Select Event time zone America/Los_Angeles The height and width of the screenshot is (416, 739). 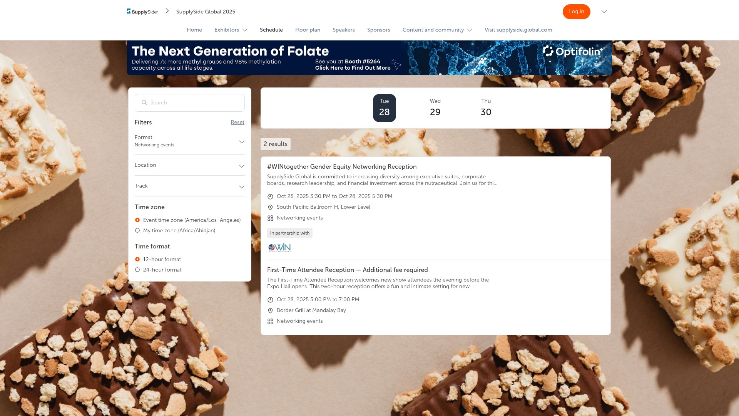click(137, 220)
